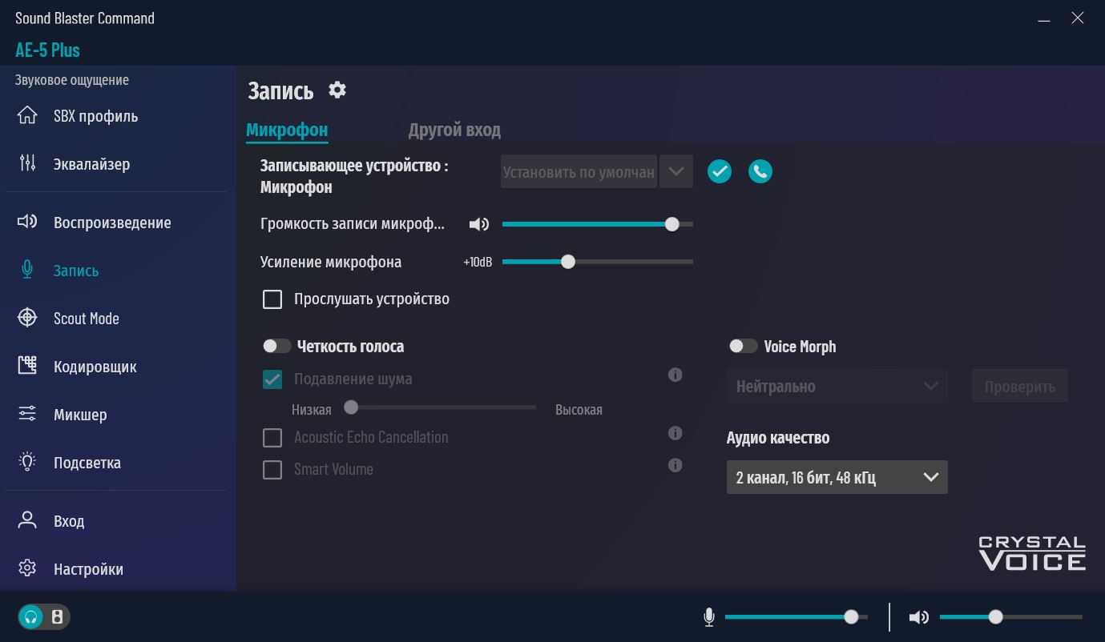Click the teal phone communication device icon
This screenshot has width=1105, height=642.
click(760, 171)
